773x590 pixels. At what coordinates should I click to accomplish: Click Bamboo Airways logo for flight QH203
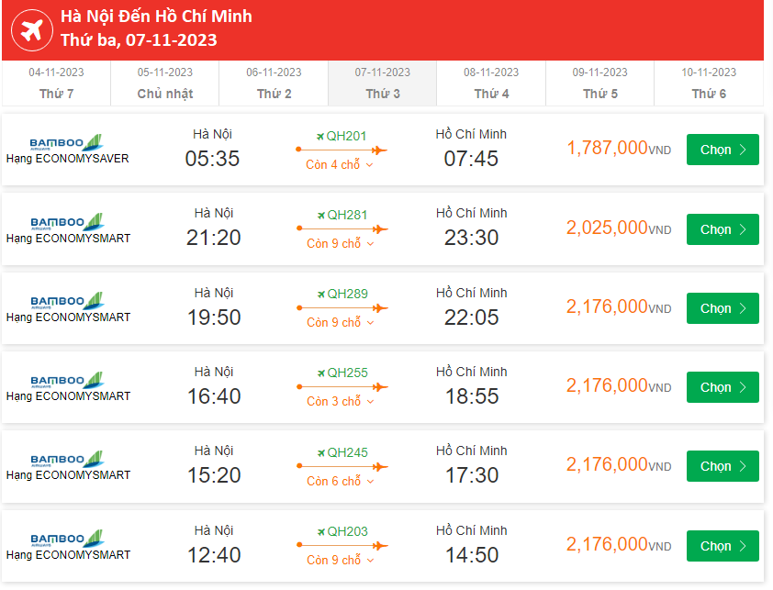66,539
